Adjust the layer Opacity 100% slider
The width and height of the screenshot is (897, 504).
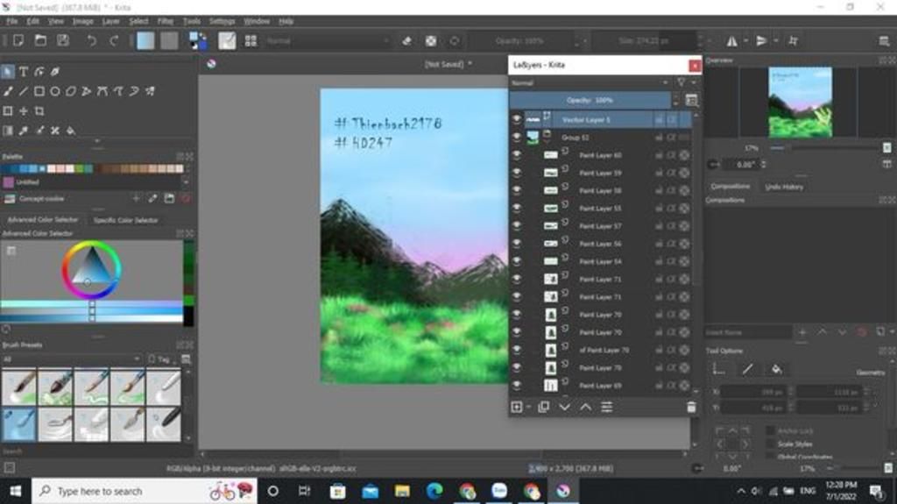[590, 100]
